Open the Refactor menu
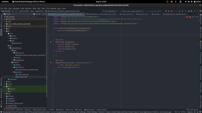 tap(28, 8)
